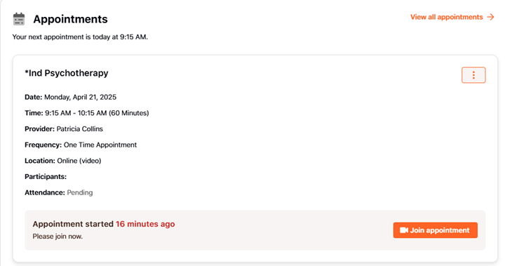Click the Please join now message
505x266 pixels.
point(58,237)
